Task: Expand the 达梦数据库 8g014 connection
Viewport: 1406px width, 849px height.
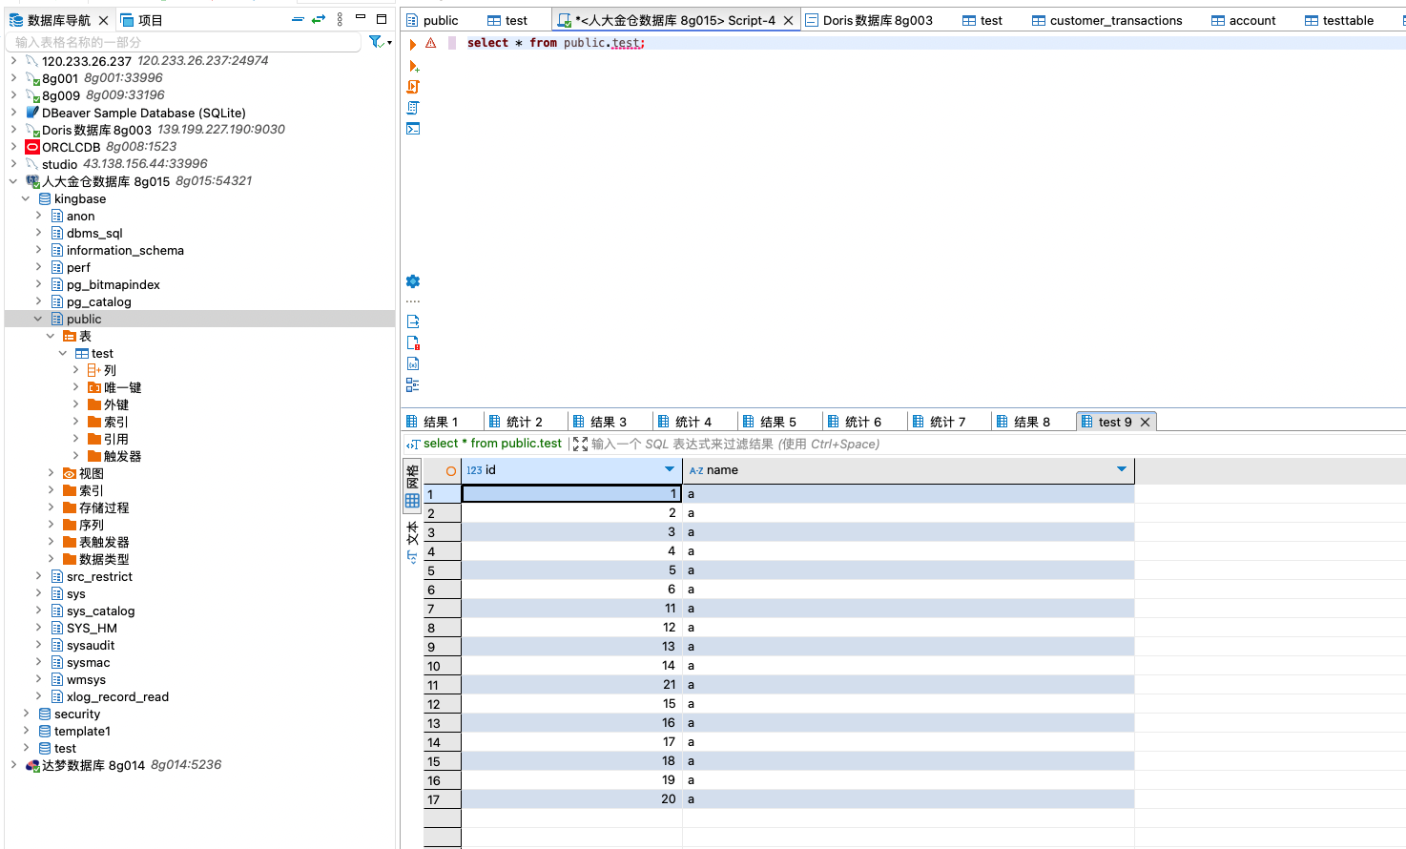Action: click(x=13, y=765)
